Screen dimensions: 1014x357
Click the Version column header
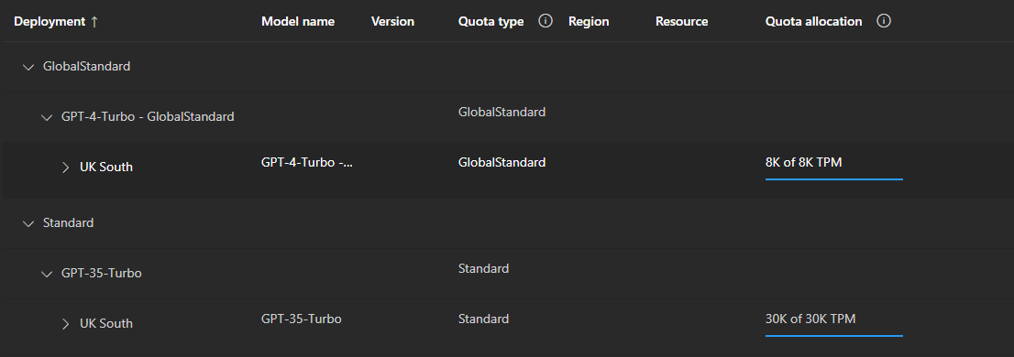click(x=392, y=21)
